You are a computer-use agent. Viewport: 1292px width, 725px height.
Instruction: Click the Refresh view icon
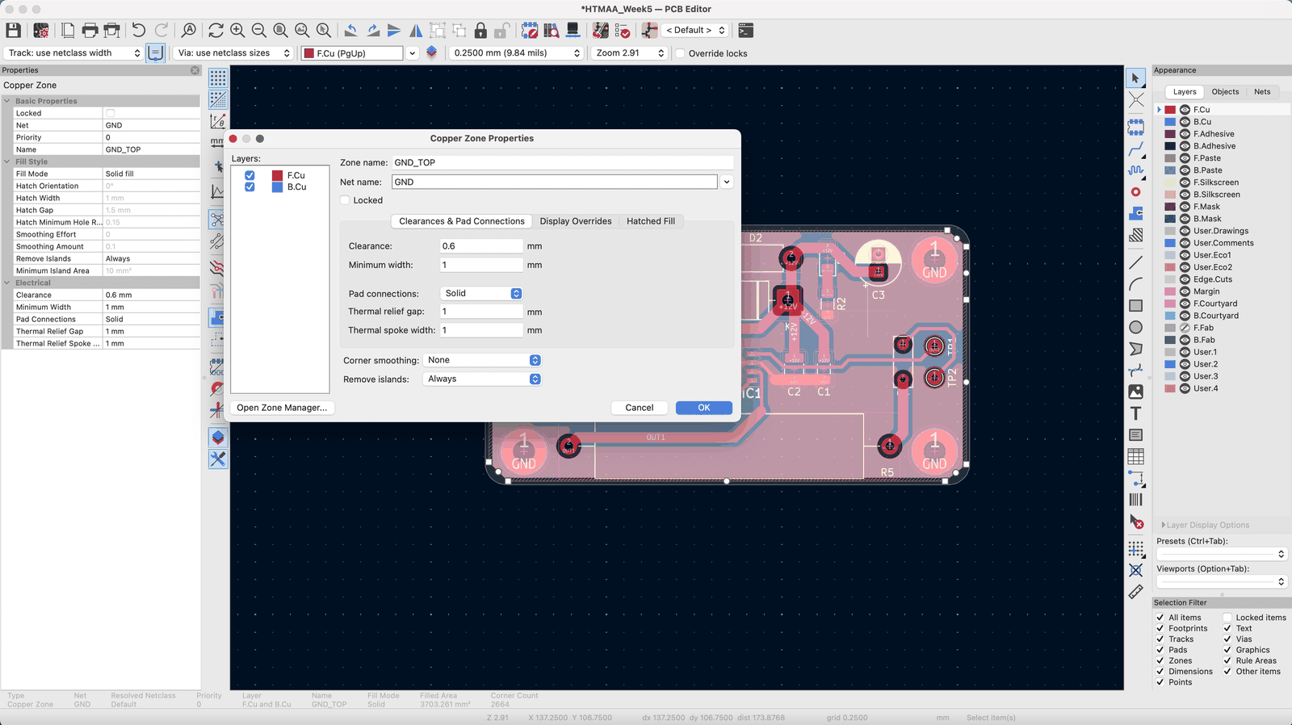[216, 31]
